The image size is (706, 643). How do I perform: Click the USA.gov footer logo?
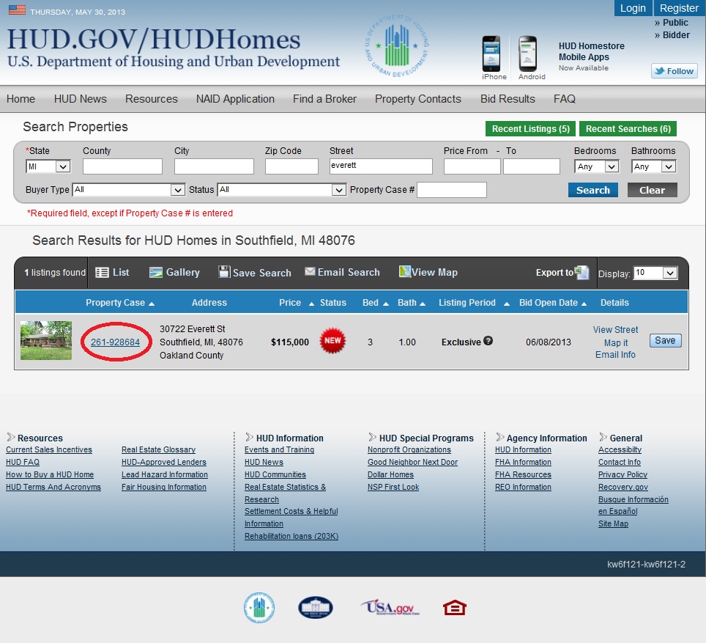390,607
